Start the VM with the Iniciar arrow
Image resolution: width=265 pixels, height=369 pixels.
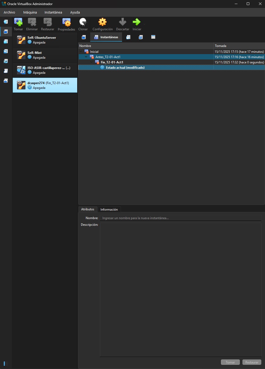point(137,22)
